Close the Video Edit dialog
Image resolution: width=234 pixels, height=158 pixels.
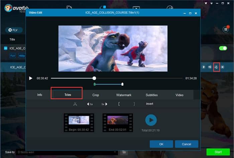(196, 13)
